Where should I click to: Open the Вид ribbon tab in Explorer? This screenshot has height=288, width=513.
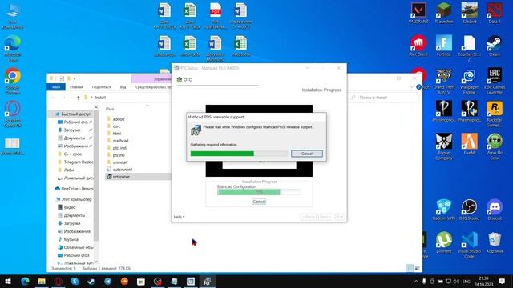123,87
